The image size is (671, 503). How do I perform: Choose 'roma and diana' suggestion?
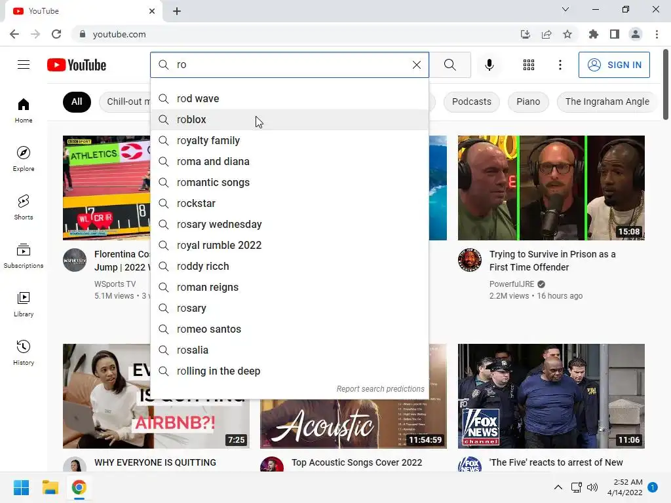pyautogui.click(x=289, y=161)
